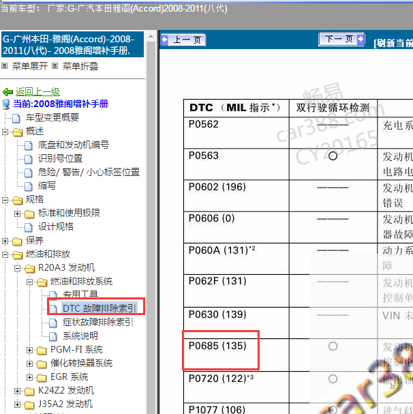
Task: Expand the EGR 系统 node
Action: click(29, 378)
